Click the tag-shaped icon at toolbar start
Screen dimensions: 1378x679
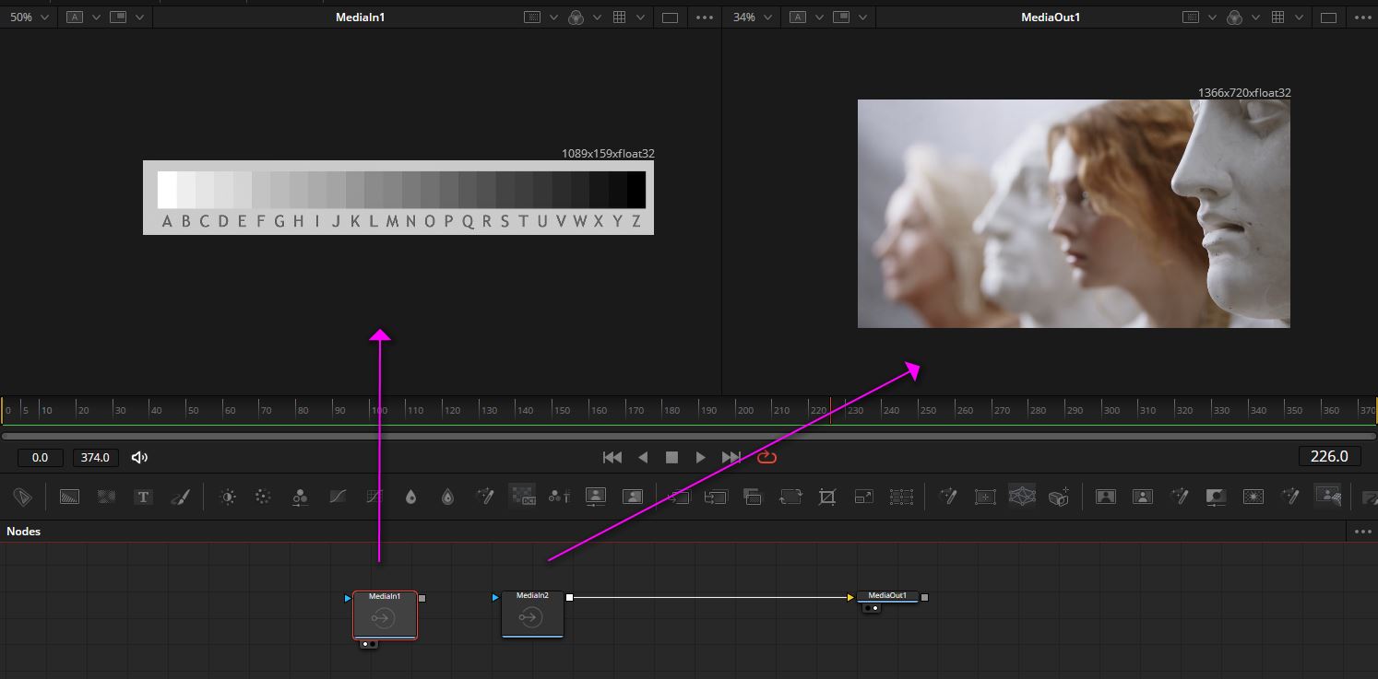pos(22,497)
